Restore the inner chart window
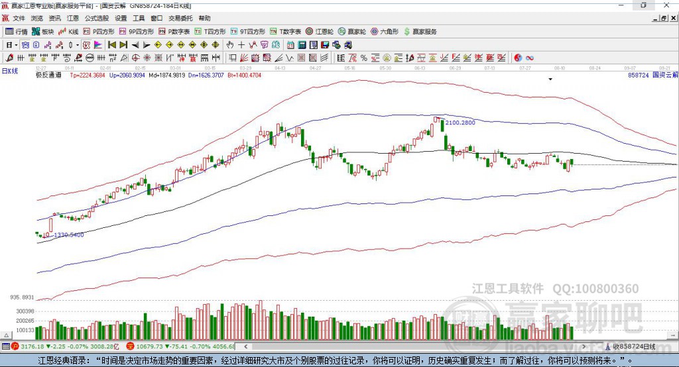The width and height of the screenshot is (679, 367). tap(664, 18)
